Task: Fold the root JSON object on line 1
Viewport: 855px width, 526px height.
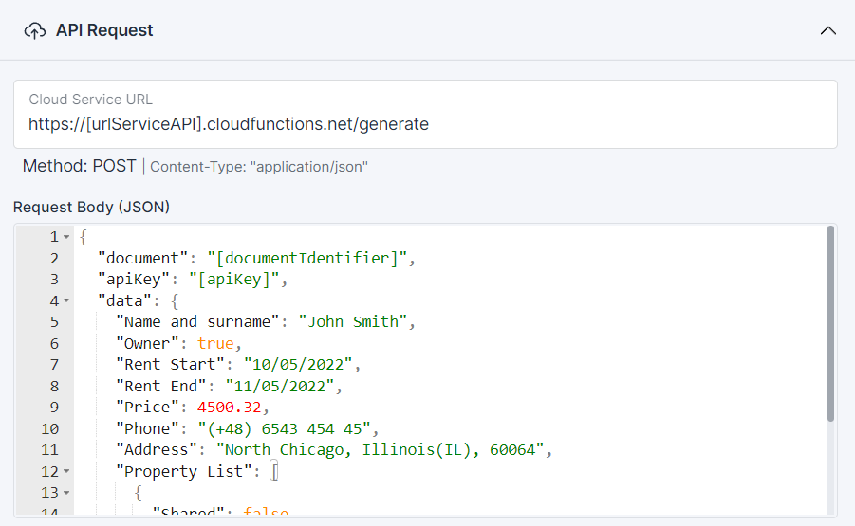Action: pos(66,237)
